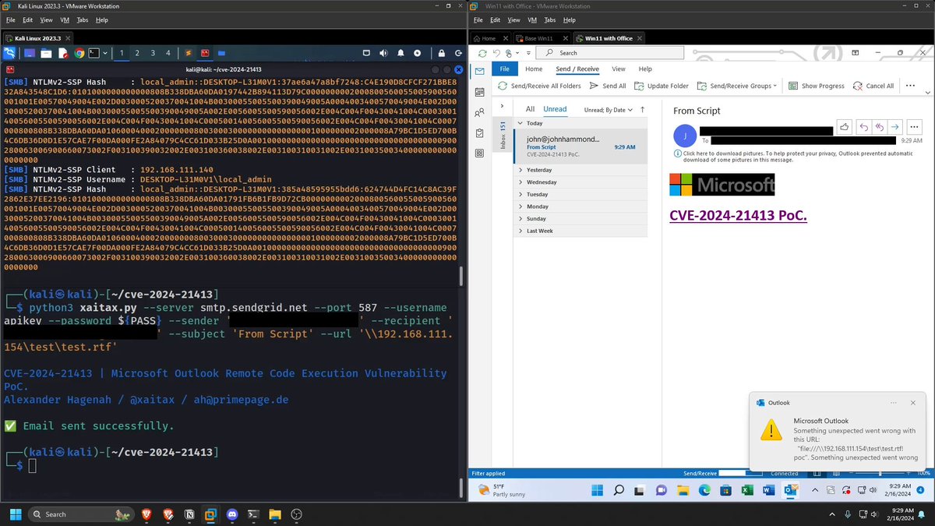
Task: Close the Outlook error notification
Action: coord(913,403)
